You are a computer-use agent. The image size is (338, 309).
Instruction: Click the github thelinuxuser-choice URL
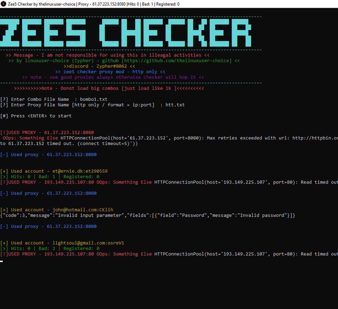click(x=177, y=61)
